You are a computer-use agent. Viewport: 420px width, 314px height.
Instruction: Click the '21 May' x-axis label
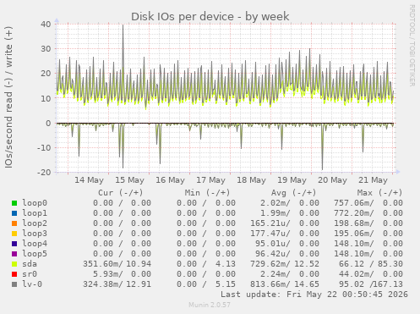click(x=374, y=180)
